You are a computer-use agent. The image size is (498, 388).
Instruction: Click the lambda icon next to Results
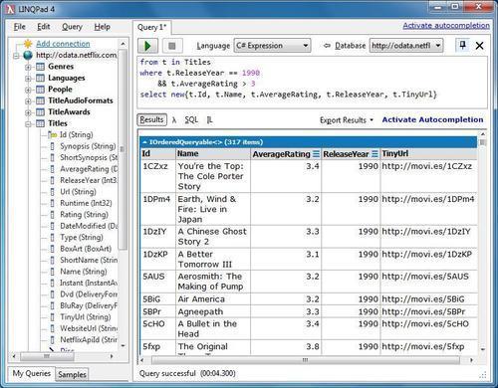coord(174,120)
